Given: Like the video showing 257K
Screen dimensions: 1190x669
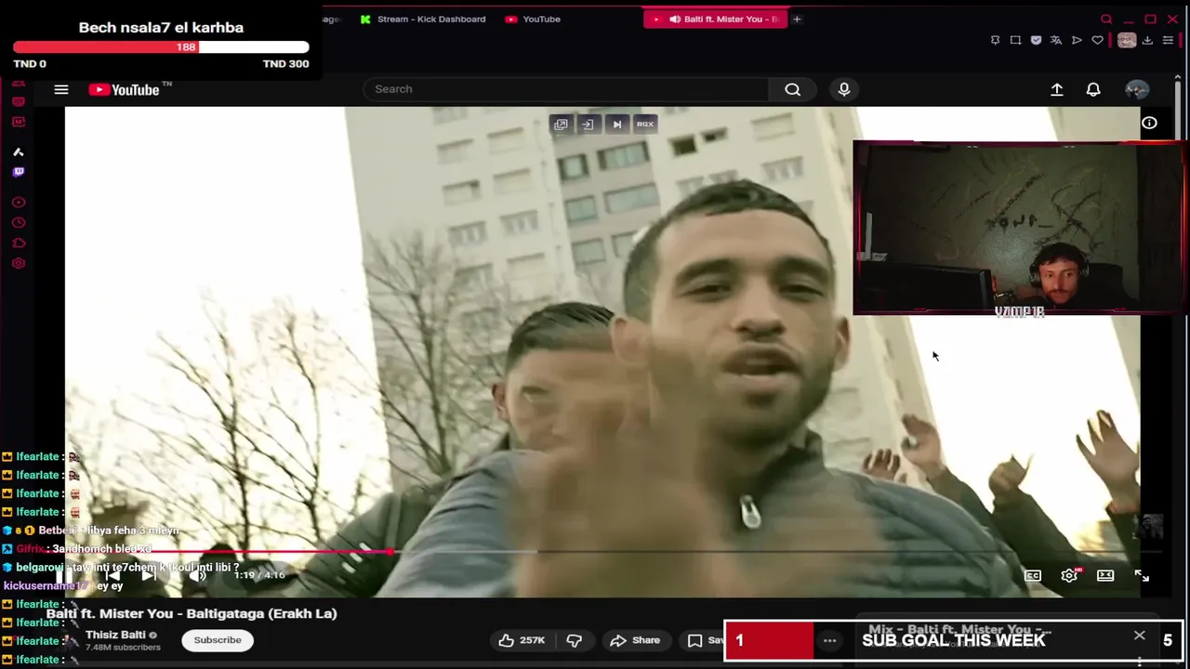Looking at the screenshot, I should click(521, 640).
